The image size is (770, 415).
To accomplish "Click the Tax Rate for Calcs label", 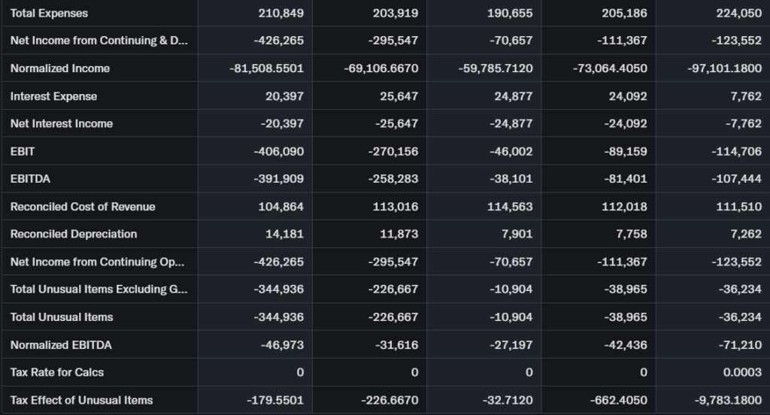I will [x=57, y=372].
